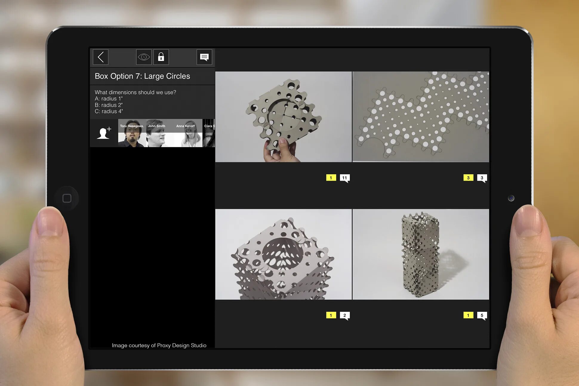Choose option C: radius 4"
579x386 pixels.
coord(109,111)
